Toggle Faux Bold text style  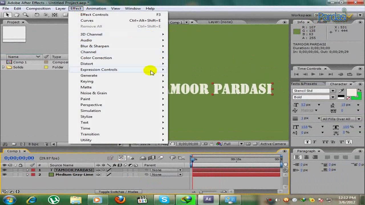click(x=307, y=142)
